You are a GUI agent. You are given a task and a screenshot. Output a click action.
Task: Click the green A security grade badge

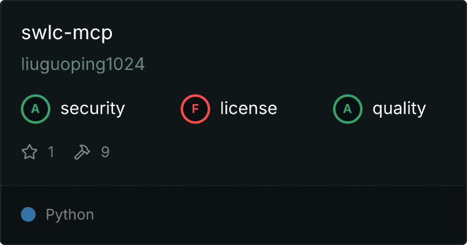tap(36, 109)
